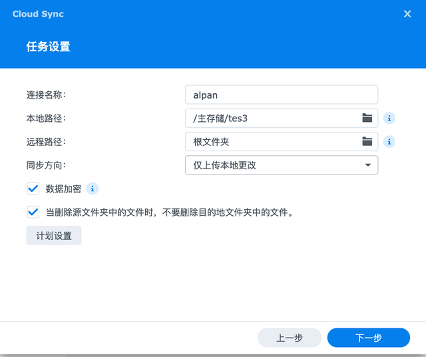Image resolution: width=426 pixels, height=357 pixels.
Task: Click the 远程路径 field 根文件夹
Action: tap(282, 142)
